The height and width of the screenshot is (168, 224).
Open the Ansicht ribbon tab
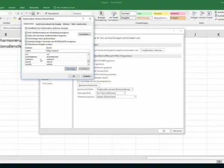[46, 7]
